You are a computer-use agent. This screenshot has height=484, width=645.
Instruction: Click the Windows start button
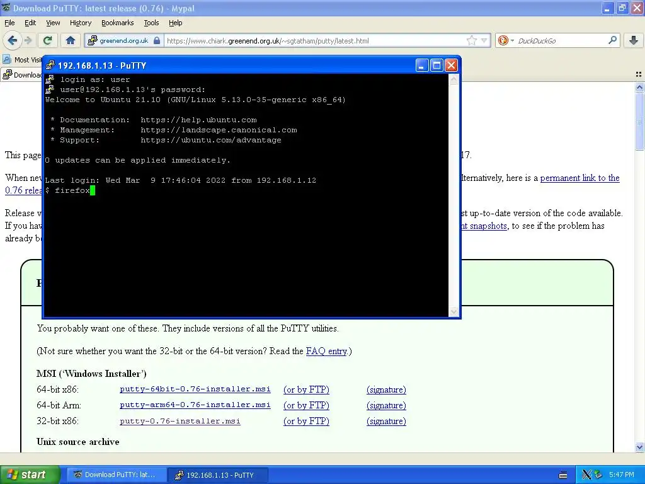pos(29,475)
